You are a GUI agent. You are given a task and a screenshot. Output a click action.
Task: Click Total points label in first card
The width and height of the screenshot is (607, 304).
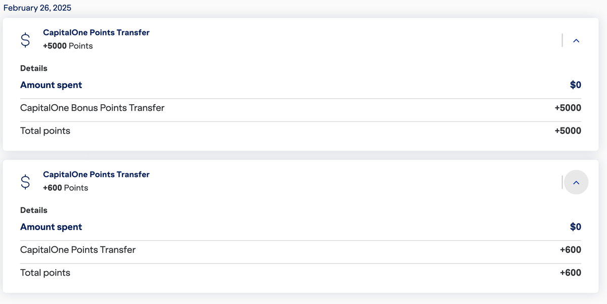(45, 131)
